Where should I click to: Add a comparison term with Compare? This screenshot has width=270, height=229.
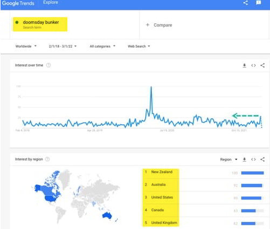coord(159,25)
